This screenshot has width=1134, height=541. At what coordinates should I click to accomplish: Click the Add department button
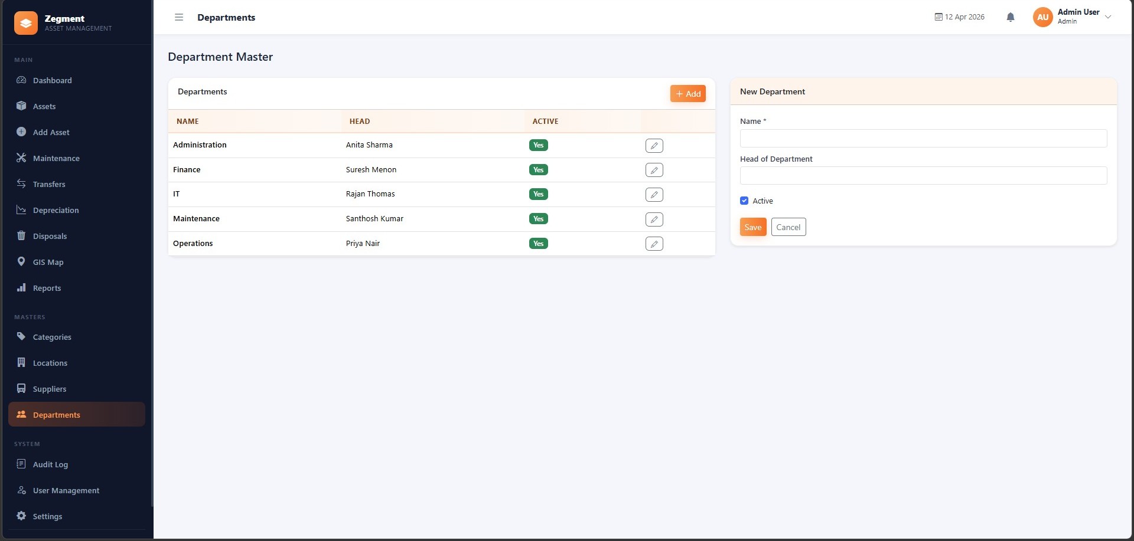click(687, 94)
